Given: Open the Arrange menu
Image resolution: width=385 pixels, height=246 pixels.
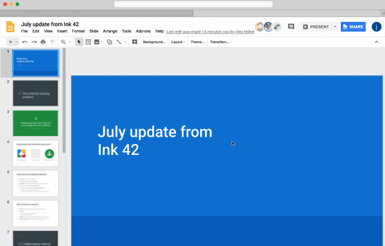Looking at the screenshot, I should (110, 31).
